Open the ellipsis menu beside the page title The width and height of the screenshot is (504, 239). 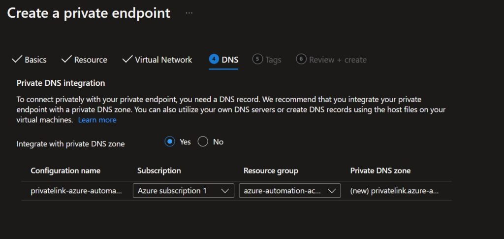coord(189,13)
